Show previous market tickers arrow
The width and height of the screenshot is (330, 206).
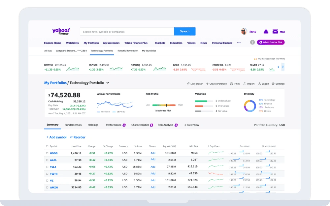[278, 67]
